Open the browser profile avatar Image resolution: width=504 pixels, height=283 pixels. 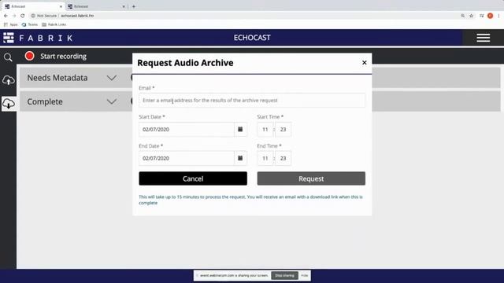coord(490,16)
